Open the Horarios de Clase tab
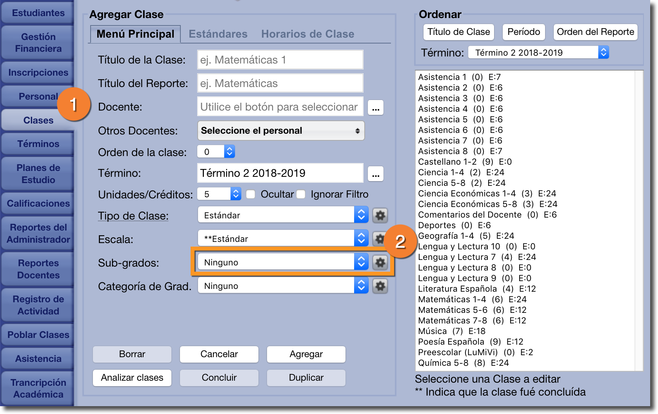The height and width of the screenshot is (414, 658). [307, 34]
